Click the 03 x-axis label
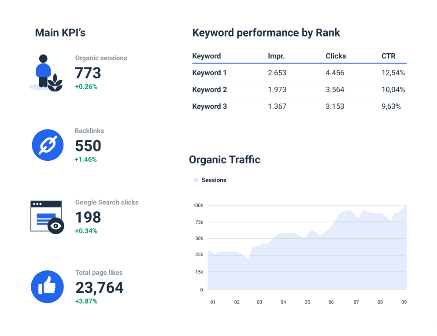Image resolution: width=437 pixels, height=336 pixels. click(x=259, y=302)
